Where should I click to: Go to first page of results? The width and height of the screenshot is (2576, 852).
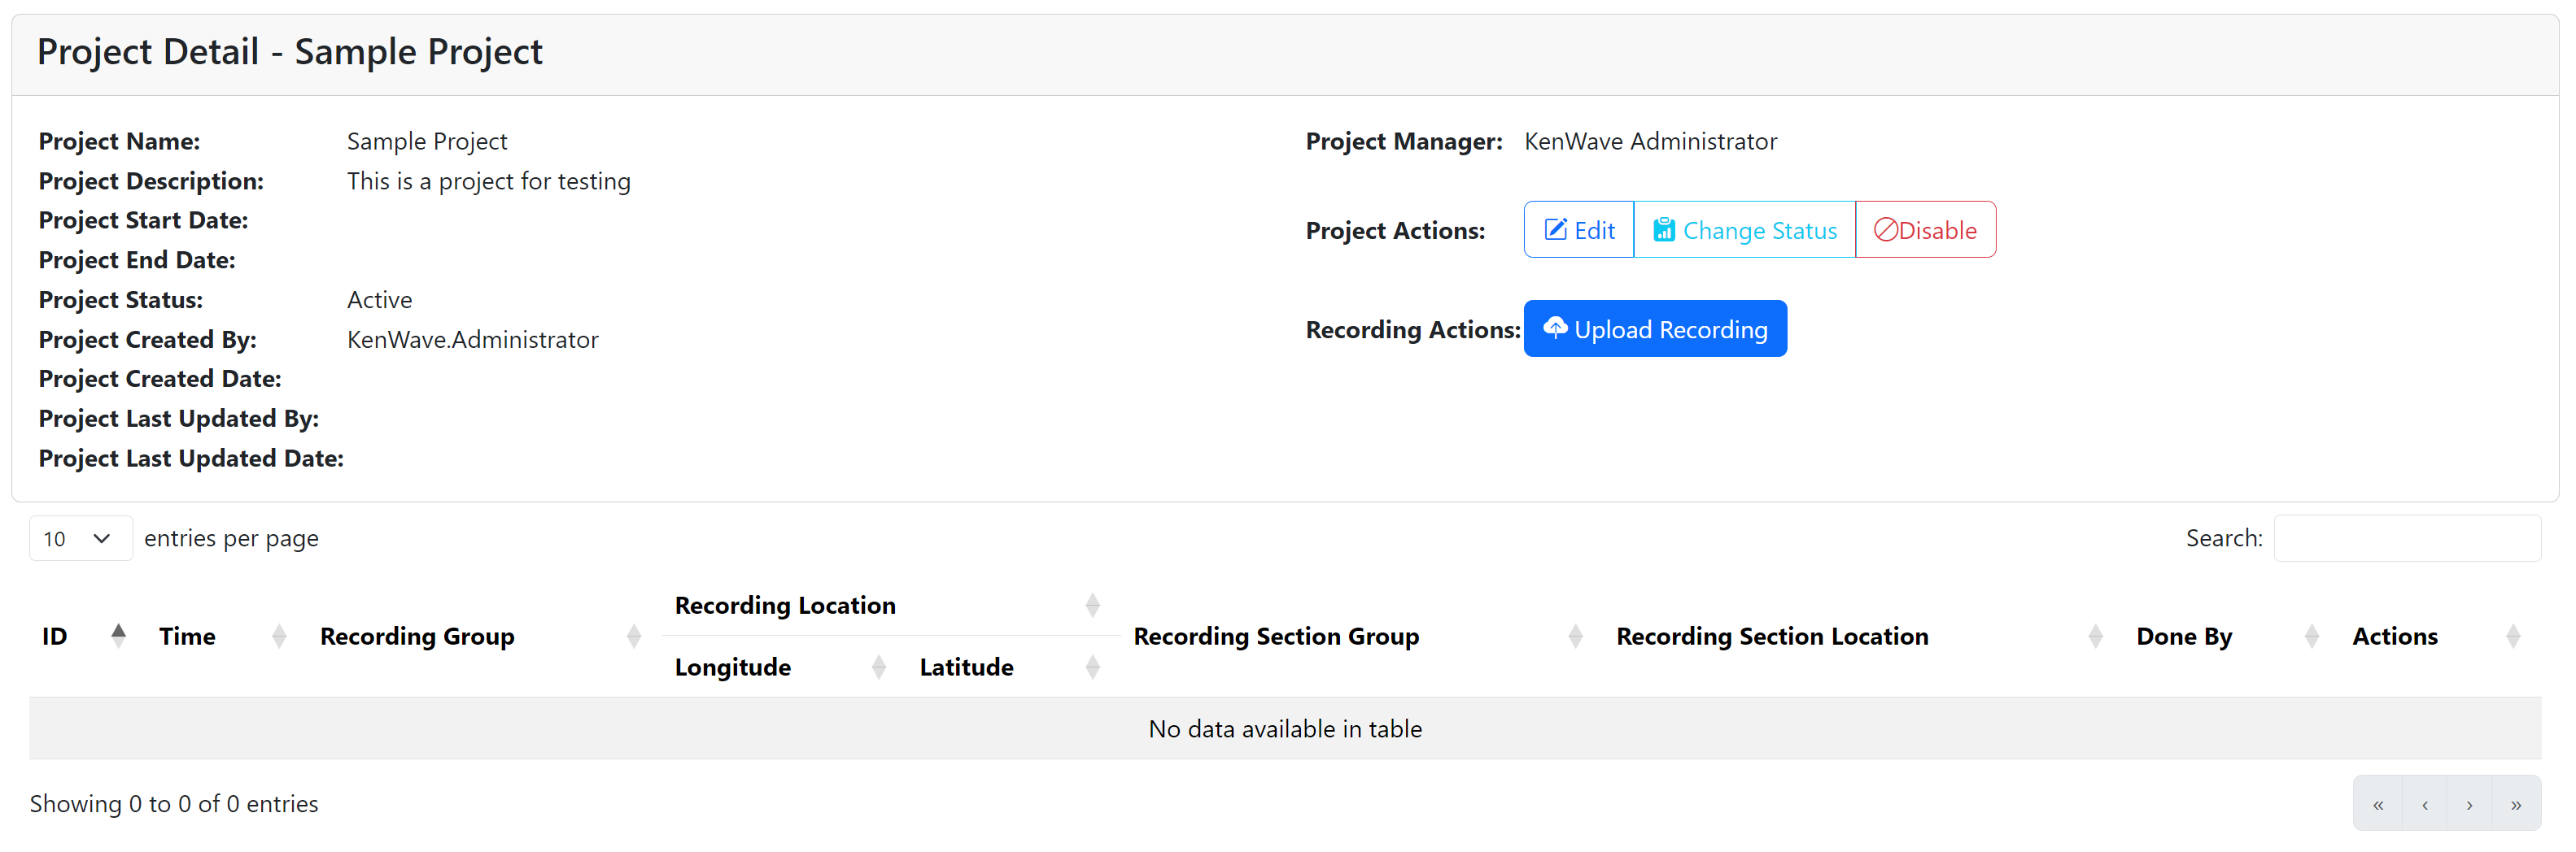(x=2377, y=804)
